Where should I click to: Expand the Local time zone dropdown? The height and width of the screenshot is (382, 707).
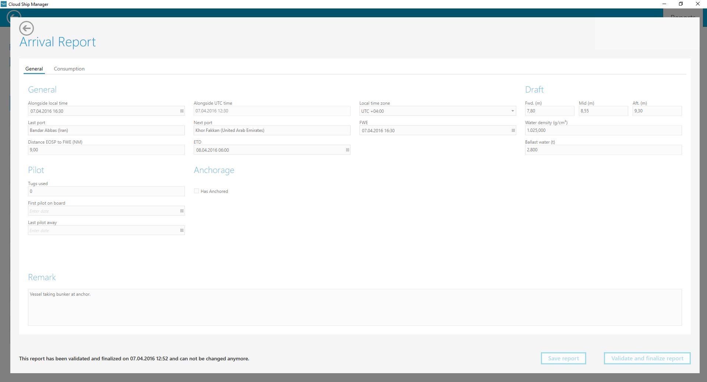coord(512,111)
